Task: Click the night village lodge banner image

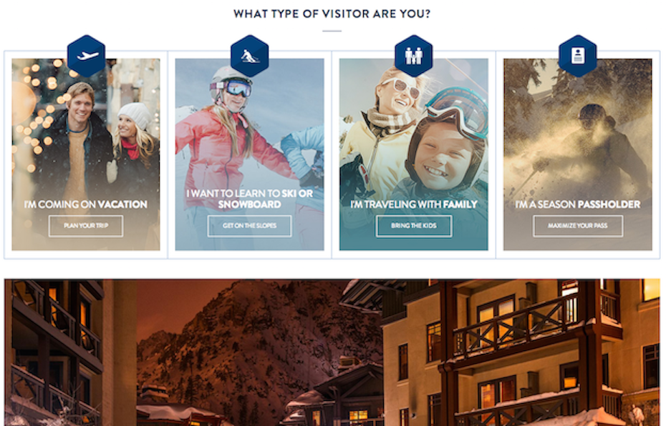Action: [332, 352]
